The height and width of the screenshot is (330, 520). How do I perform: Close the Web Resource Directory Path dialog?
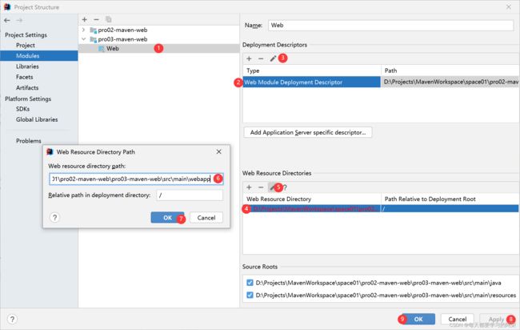(219, 151)
